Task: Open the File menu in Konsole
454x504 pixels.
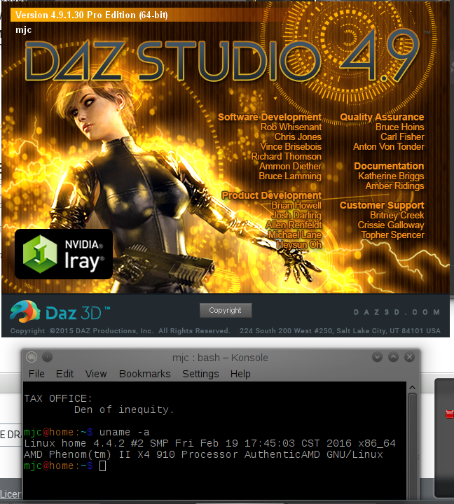Action: click(36, 374)
